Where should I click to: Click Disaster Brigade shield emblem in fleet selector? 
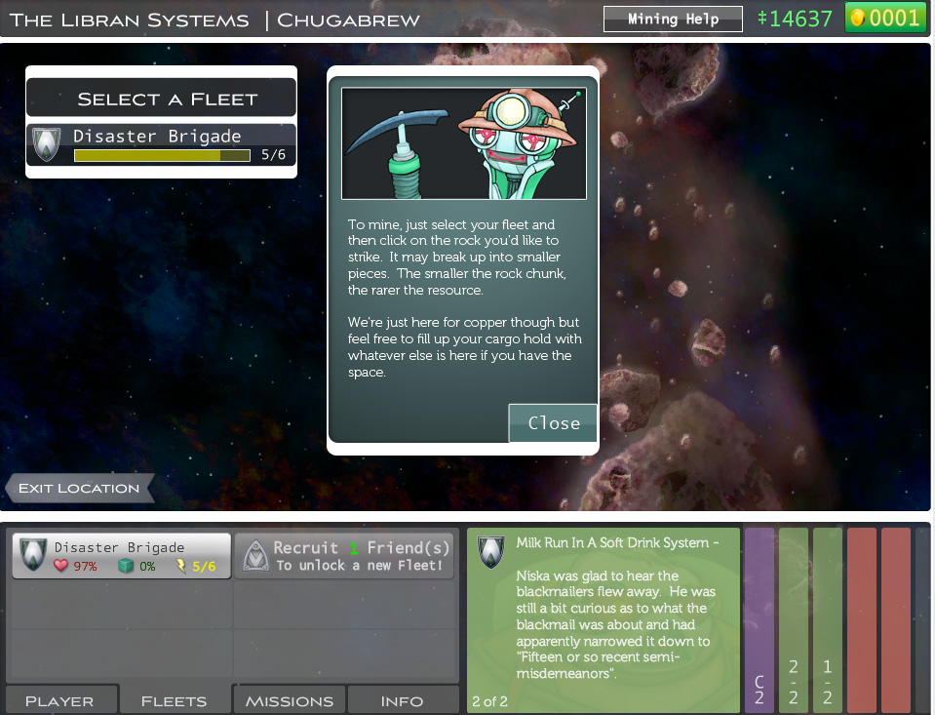48,145
